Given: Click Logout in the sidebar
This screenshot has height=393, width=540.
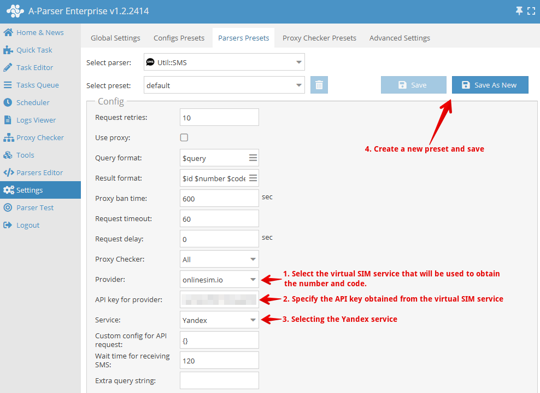Looking at the screenshot, I should (x=28, y=225).
